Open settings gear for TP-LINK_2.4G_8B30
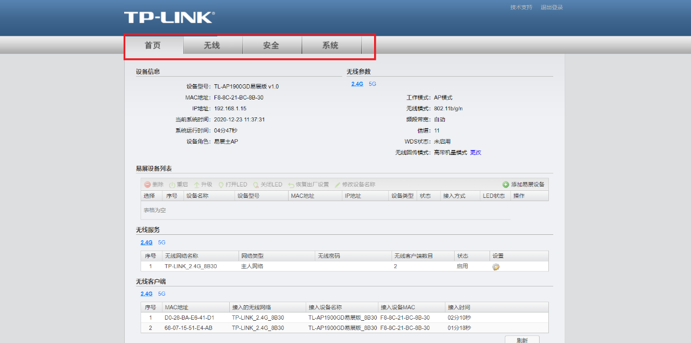Screen dimensions: 691x343 click(x=496, y=267)
